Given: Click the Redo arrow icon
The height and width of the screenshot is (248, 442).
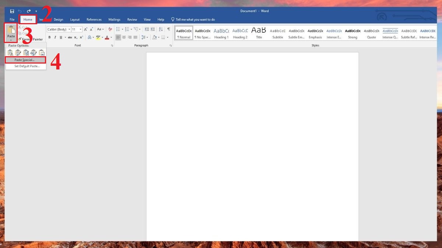Looking at the screenshot, I should point(29,11).
